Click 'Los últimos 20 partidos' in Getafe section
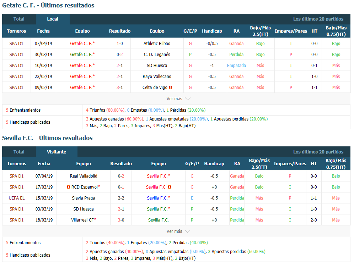Screen dimensions: 354x263 [x=318, y=19]
